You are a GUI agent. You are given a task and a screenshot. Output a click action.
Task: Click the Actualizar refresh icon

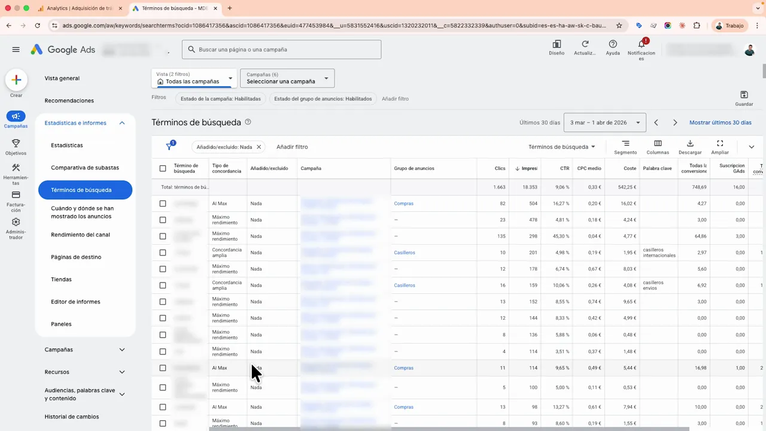tap(585, 44)
